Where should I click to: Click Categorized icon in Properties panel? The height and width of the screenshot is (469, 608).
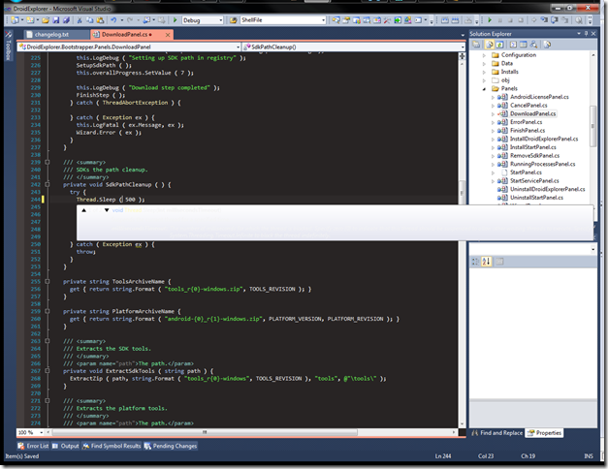(x=476, y=261)
